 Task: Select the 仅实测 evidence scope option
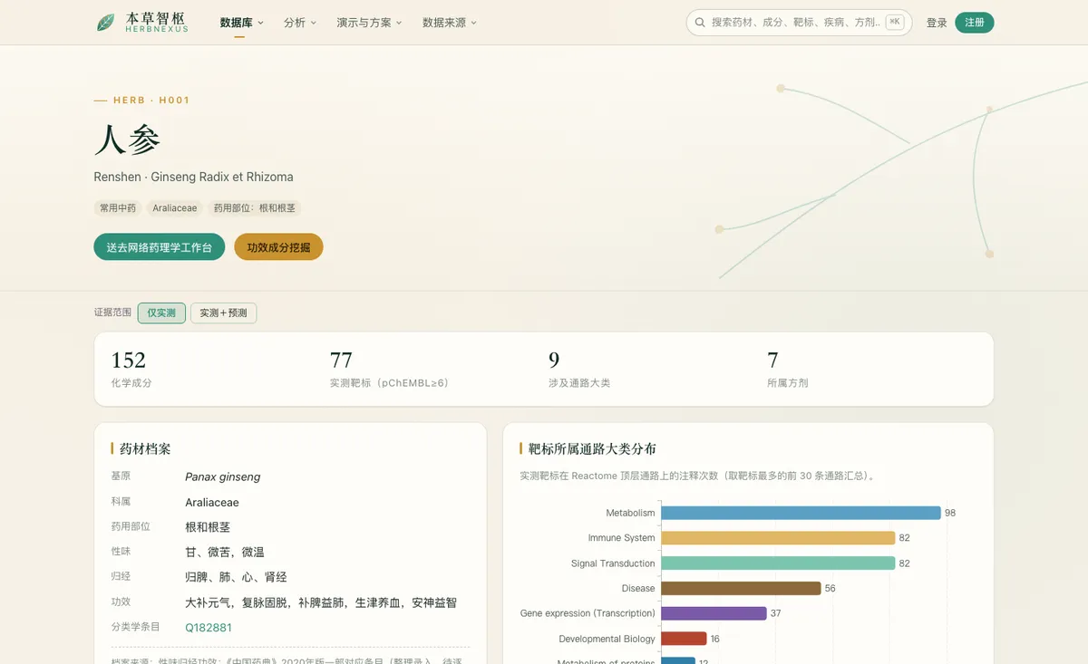point(161,313)
